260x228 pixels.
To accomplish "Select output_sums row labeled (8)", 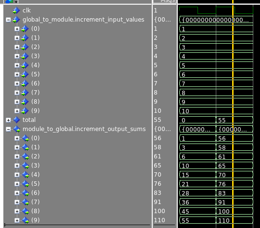I will click(36, 211).
